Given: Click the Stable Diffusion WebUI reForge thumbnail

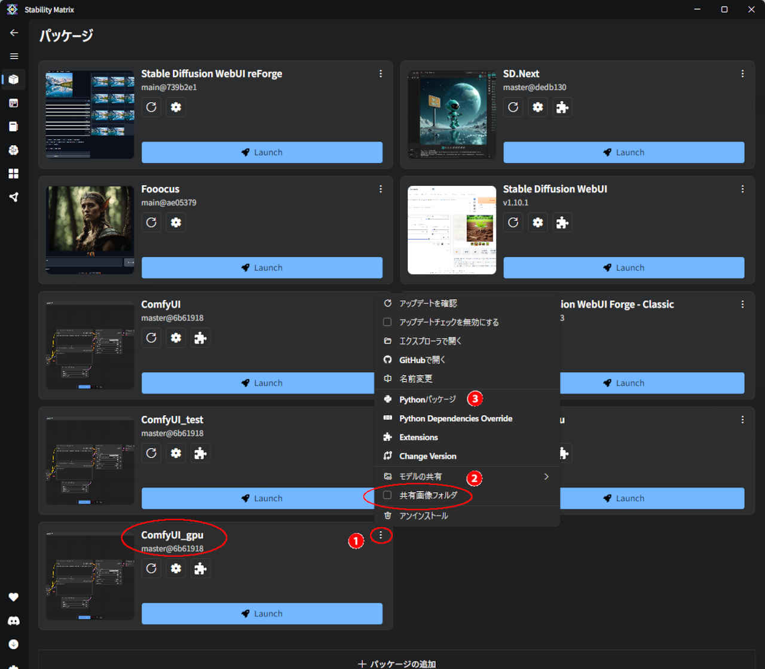Looking at the screenshot, I should 90,115.
